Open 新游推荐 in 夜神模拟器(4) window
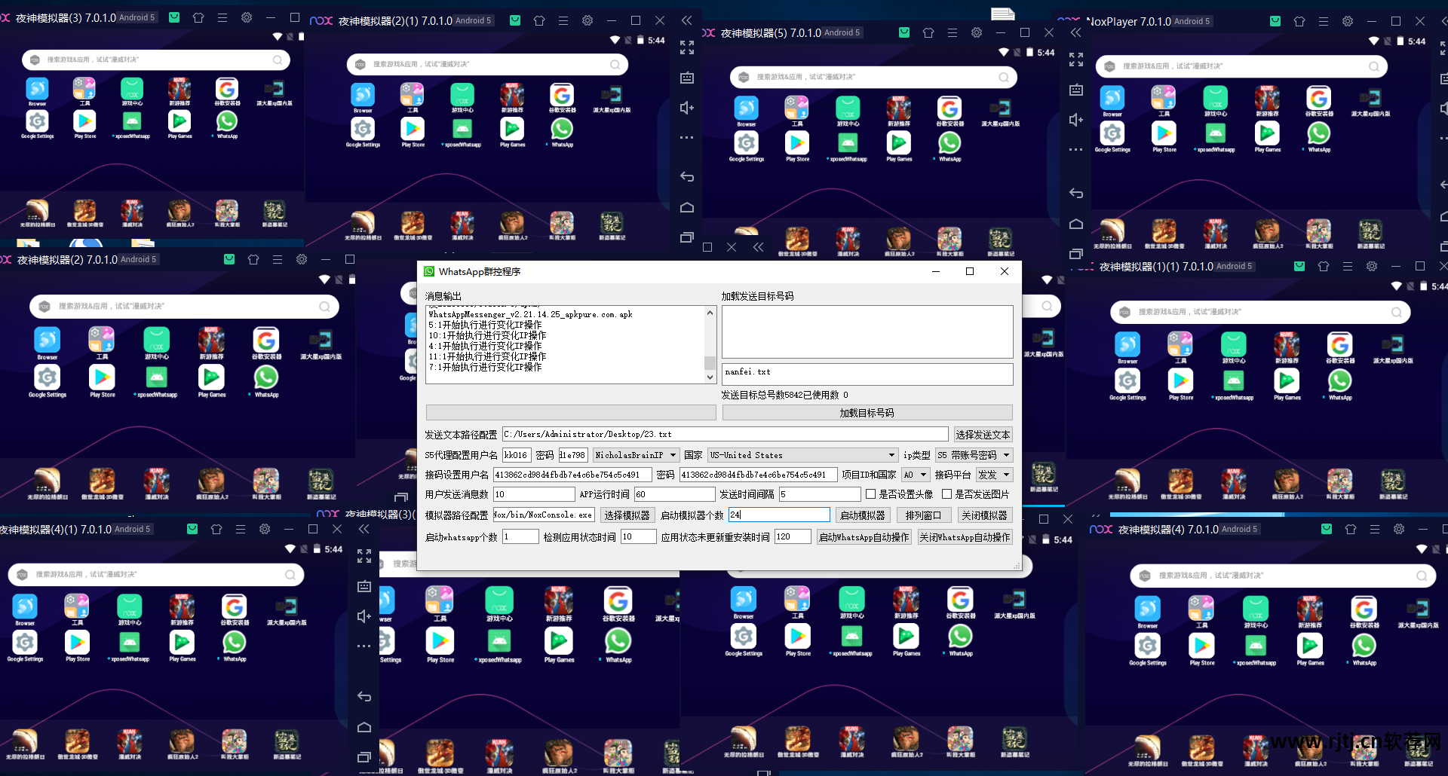Screen dimensions: 1448x776 click(1310, 610)
